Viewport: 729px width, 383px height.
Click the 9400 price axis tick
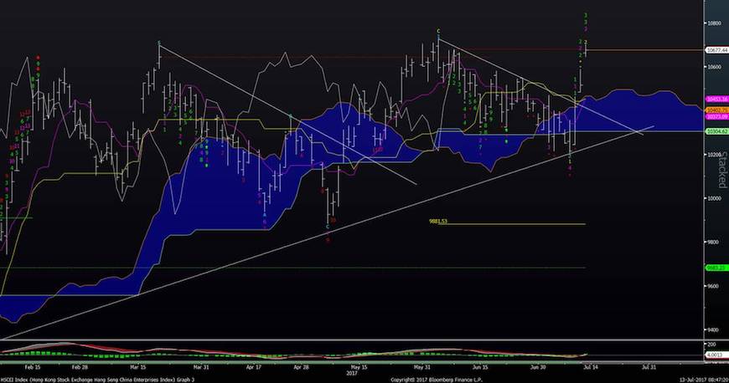point(715,329)
